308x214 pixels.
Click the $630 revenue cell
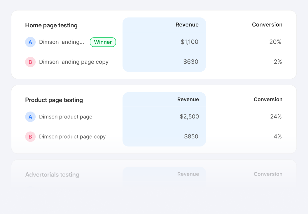[191, 62]
